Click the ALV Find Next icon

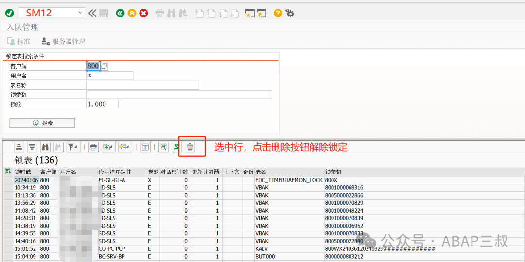(58, 147)
